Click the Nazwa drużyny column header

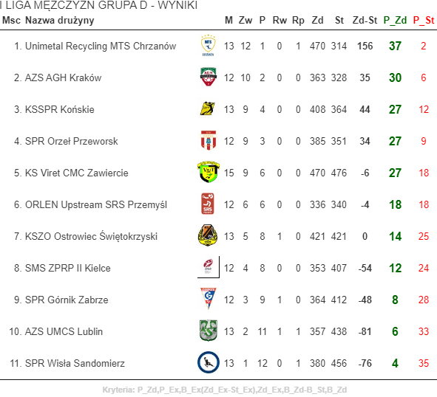pos(60,21)
